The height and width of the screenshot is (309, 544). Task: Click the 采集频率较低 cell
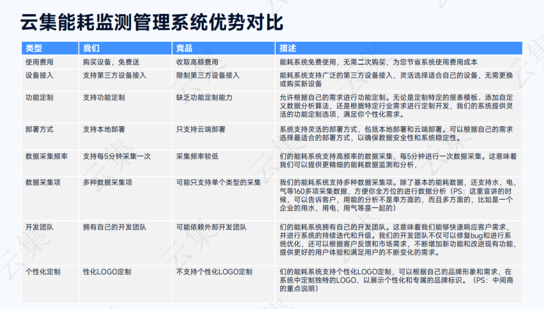coord(197,156)
